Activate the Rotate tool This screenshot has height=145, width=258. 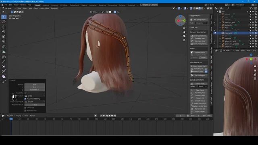4,31
